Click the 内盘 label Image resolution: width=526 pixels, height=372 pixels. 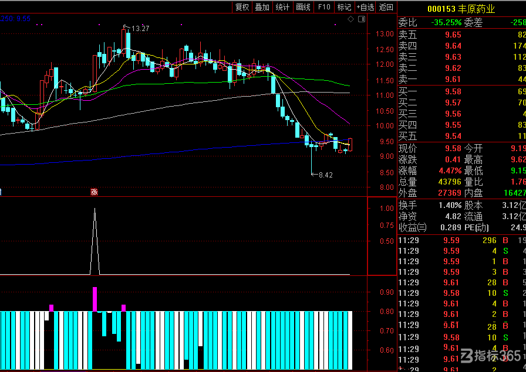[473, 193]
